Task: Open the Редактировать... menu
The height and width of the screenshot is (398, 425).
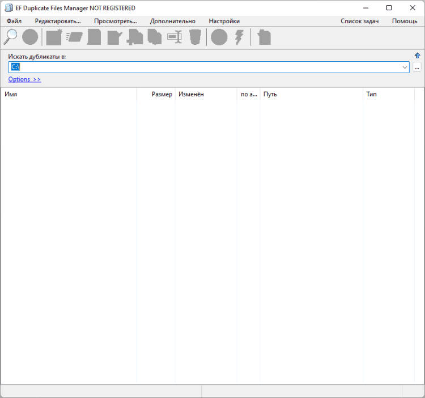Action: point(58,21)
